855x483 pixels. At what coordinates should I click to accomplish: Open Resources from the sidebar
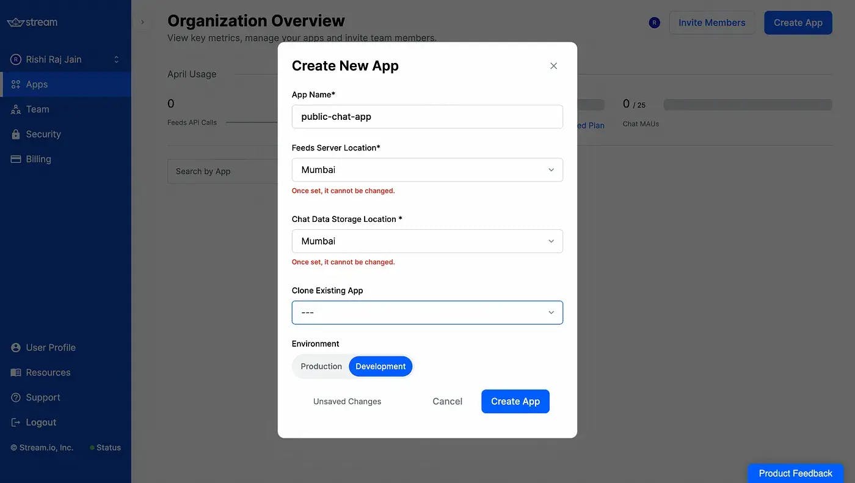point(48,372)
